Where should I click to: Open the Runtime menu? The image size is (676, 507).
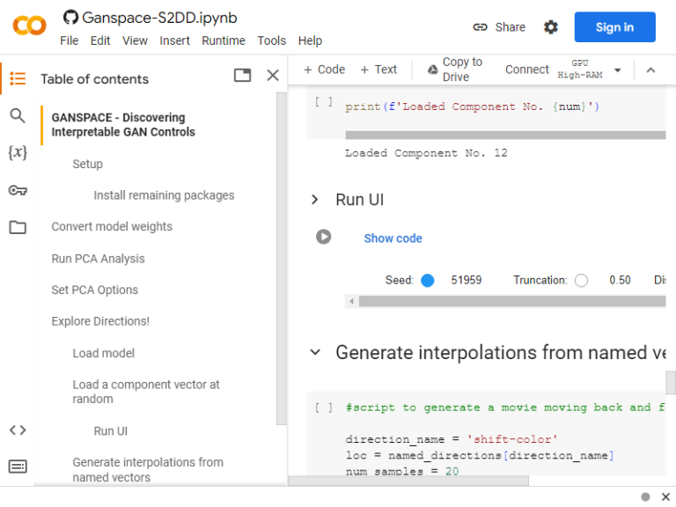click(x=224, y=40)
